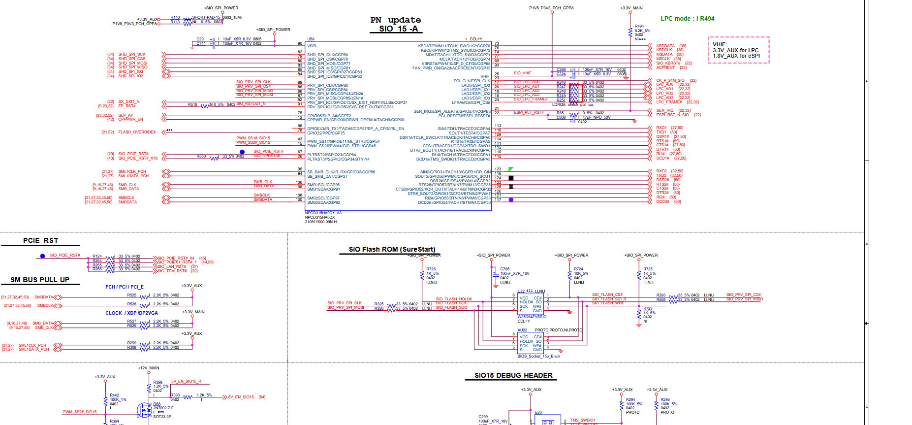The image size is (912, 425).
Task: Select the 'SIO15 DEBUG HEADER' section title
Action: 513,375
